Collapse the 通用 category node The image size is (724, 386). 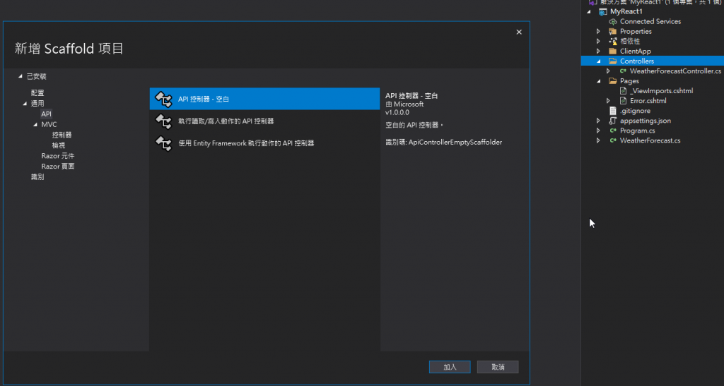(x=25, y=104)
